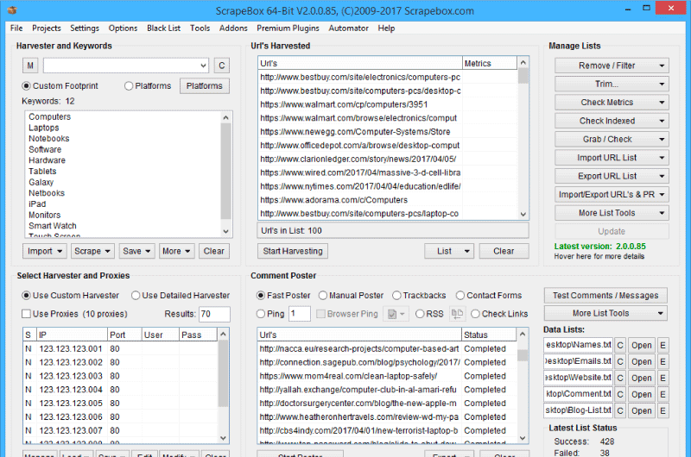Select Custom Footprint radio button
This screenshot has height=457, width=691.
27,85
